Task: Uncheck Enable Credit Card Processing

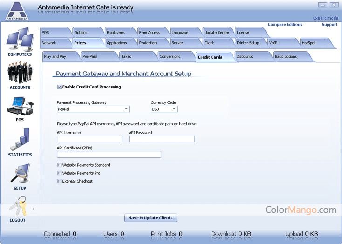Action: click(x=60, y=87)
